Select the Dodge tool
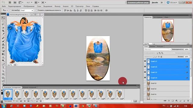 (3, 61)
